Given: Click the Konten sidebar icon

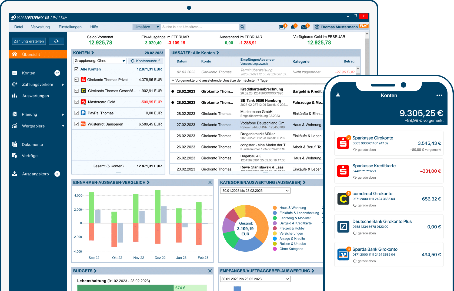Looking at the screenshot, I should pyautogui.click(x=15, y=73).
